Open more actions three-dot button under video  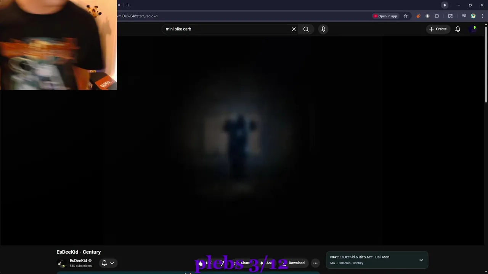(x=315, y=263)
